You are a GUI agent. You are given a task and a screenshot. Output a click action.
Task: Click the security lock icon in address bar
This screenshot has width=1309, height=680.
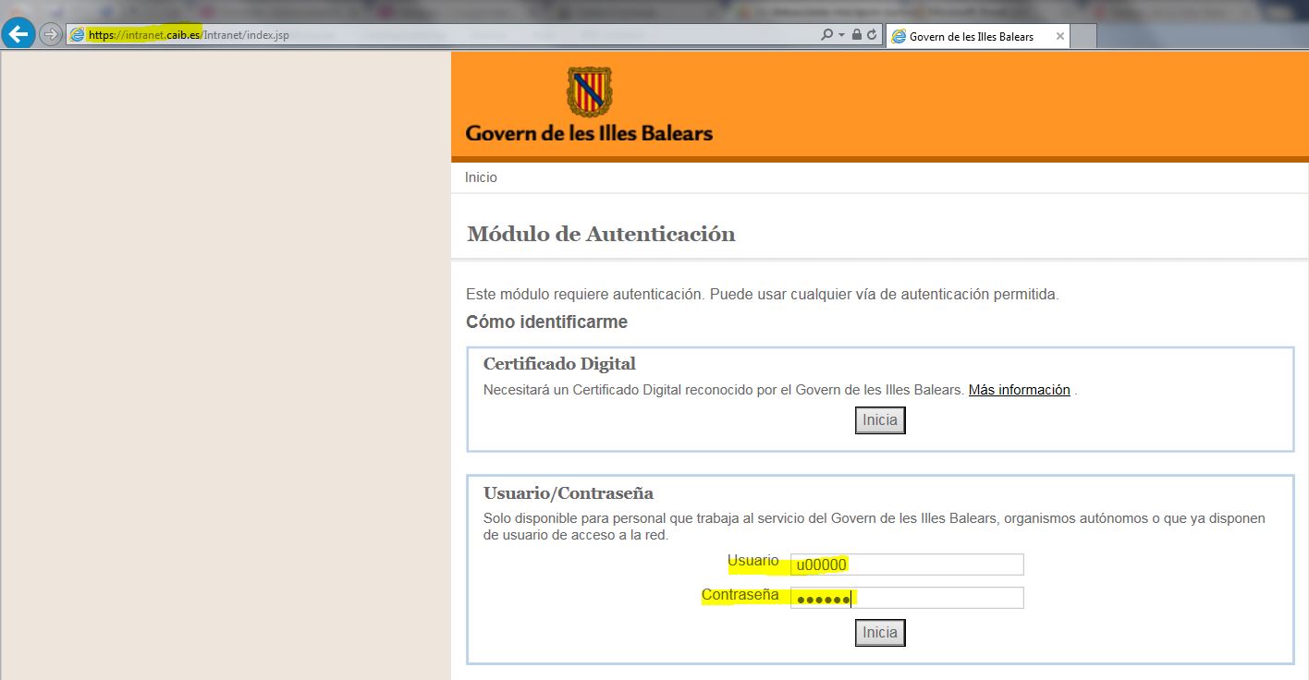point(856,35)
